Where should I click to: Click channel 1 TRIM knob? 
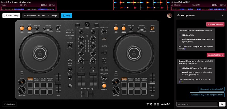pyautogui.click(x=81, y=32)
